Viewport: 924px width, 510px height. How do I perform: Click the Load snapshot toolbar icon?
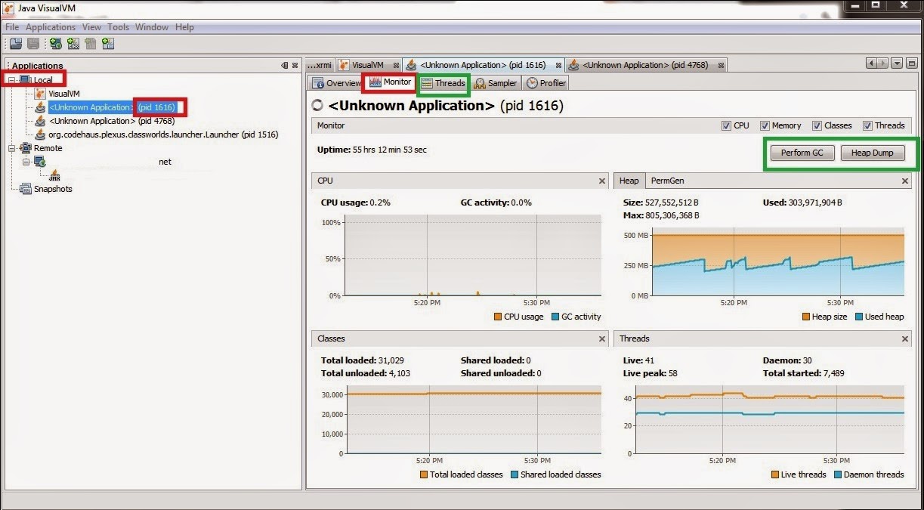point(15,44)
